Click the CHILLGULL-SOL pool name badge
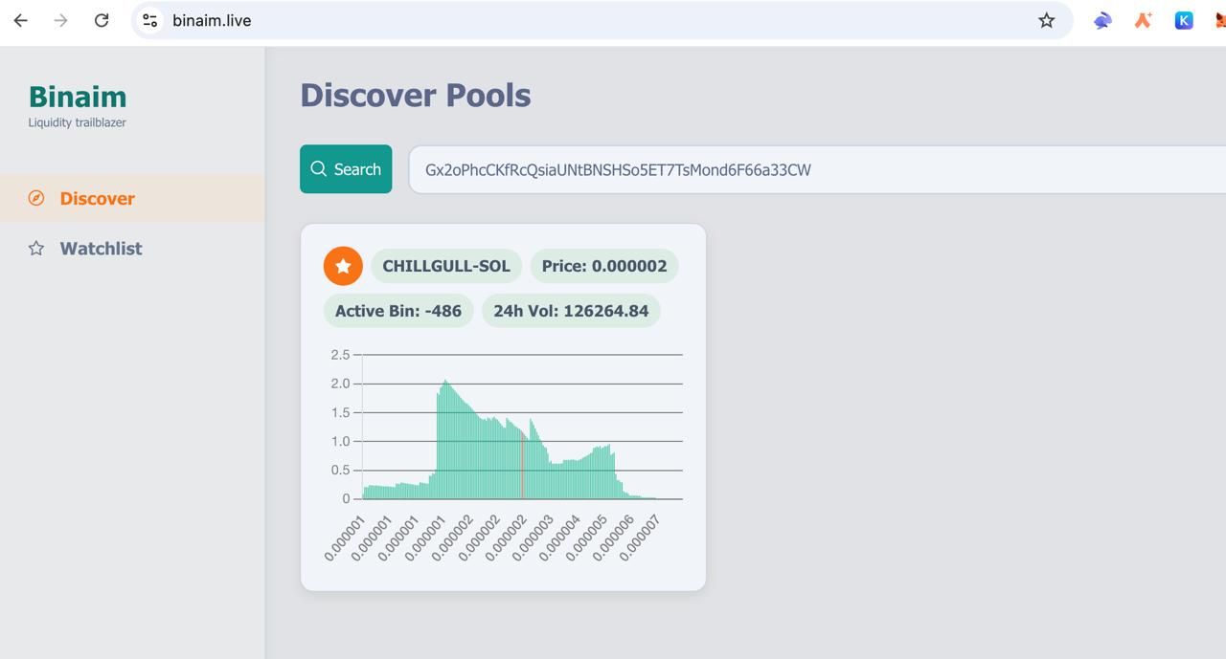The image size is (1226, 659). click(446, 266)
